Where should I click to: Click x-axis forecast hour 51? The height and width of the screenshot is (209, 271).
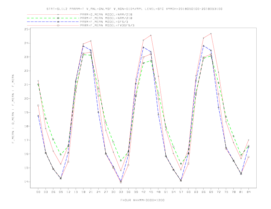[166, 192]
